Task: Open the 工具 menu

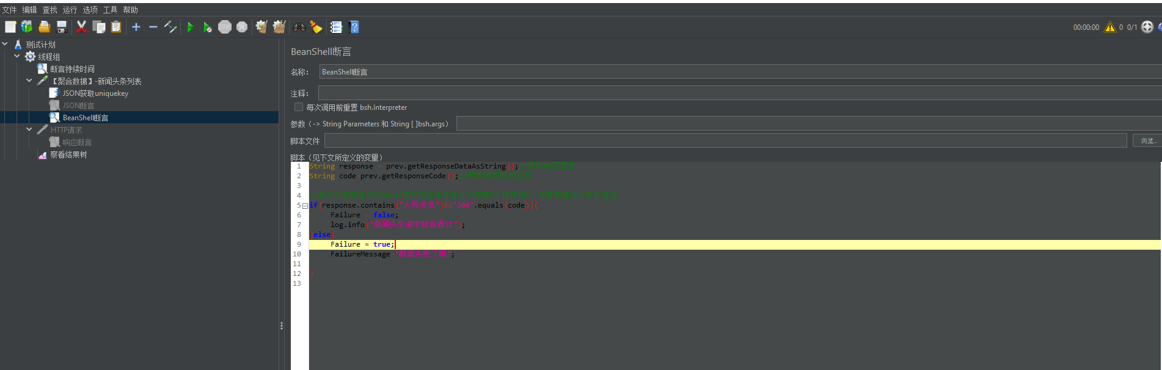Action: click(x=110, y=10)
